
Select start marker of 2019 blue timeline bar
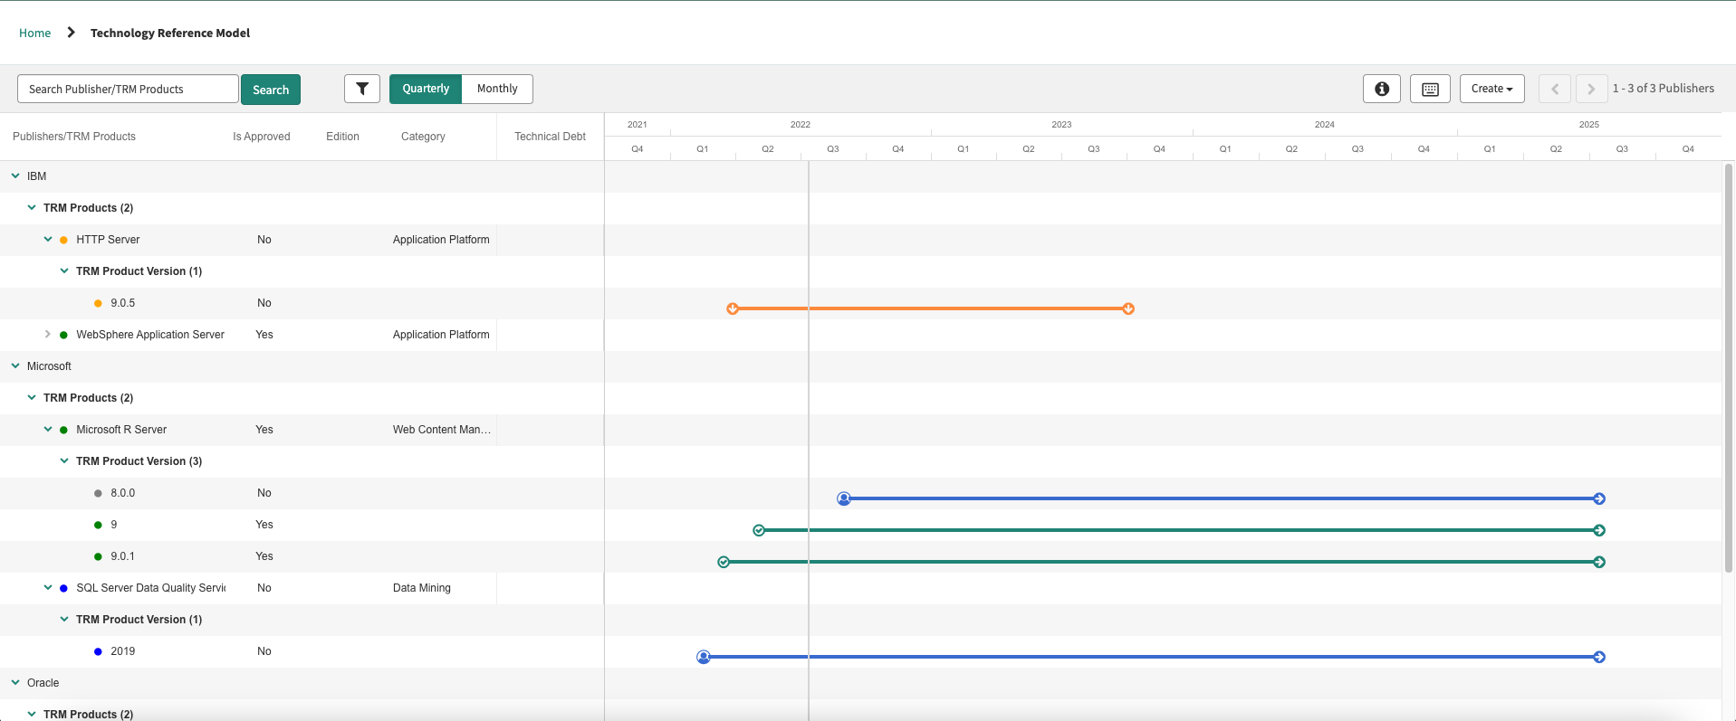pyautogui.click(x=704, y=657)
